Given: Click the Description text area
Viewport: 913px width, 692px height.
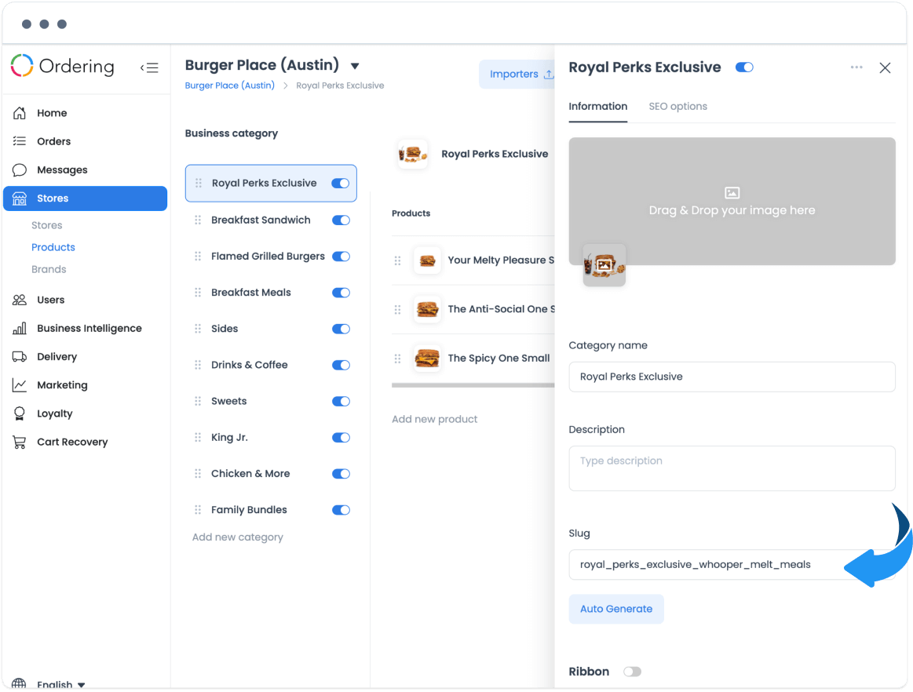Looking at the screenshot, I should click(732, 468).
